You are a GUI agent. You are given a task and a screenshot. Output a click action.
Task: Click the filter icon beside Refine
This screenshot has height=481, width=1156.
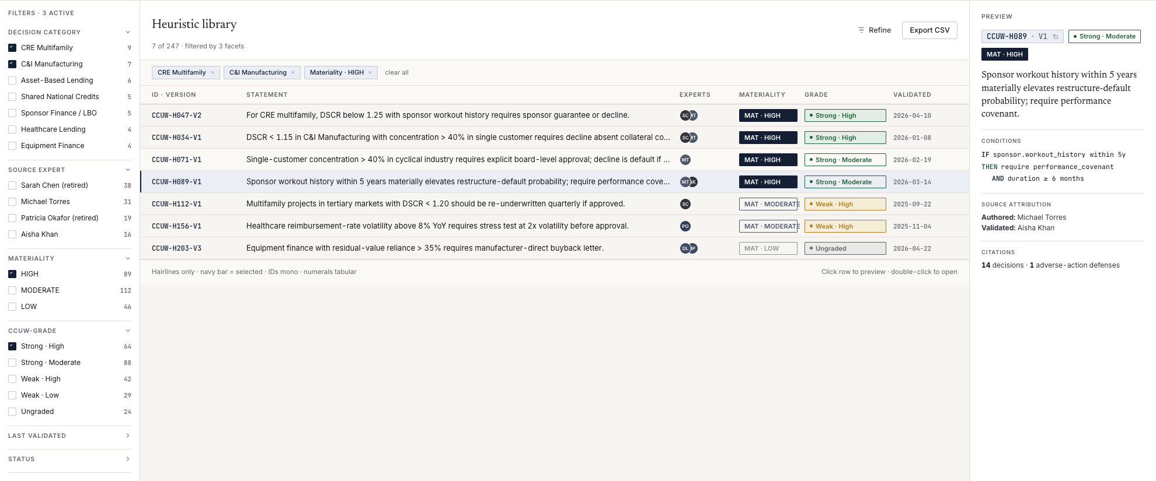(861, 30)
